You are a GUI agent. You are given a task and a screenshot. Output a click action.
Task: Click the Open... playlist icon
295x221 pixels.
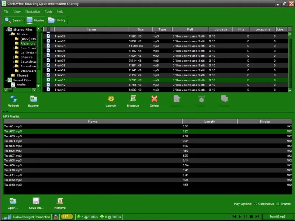pos(13,201)
